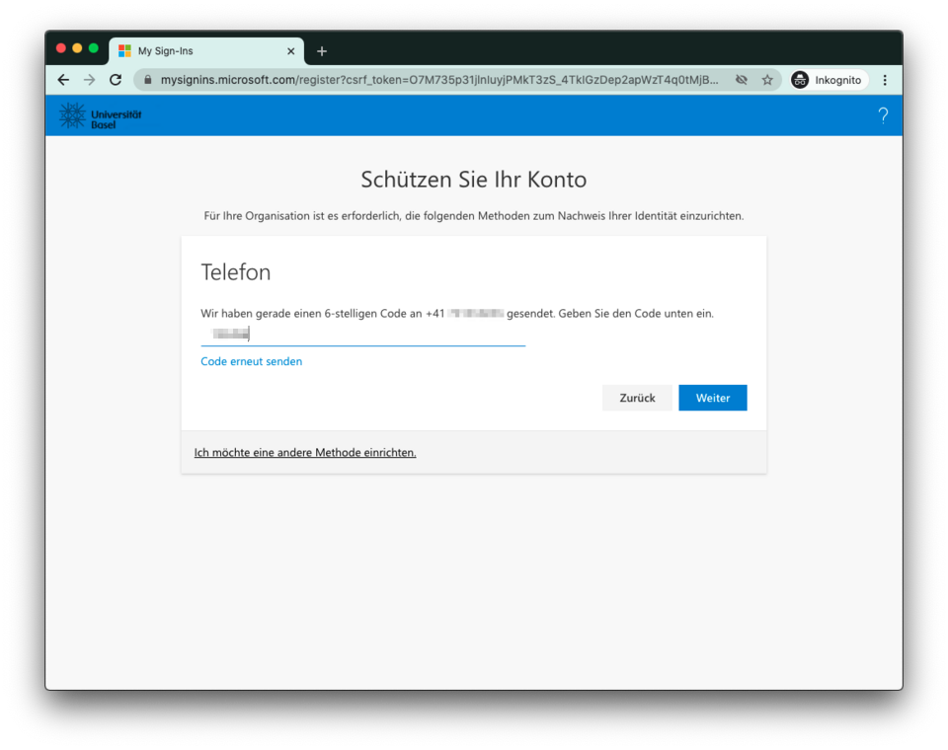Open the Inkognito profile badge
The height and width of the screenshot is (750, 948).
(828, 80)
